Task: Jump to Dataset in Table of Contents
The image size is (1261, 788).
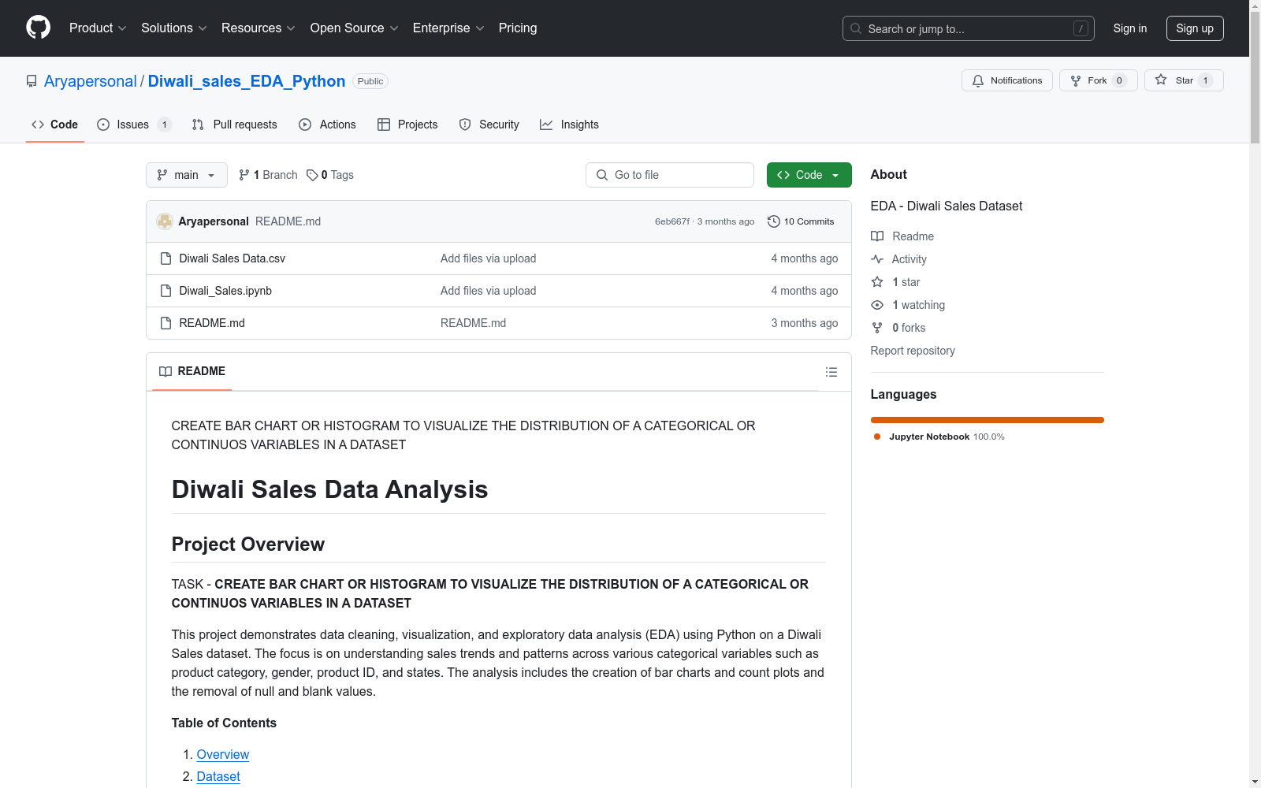Action: click(x=218, y=776)
